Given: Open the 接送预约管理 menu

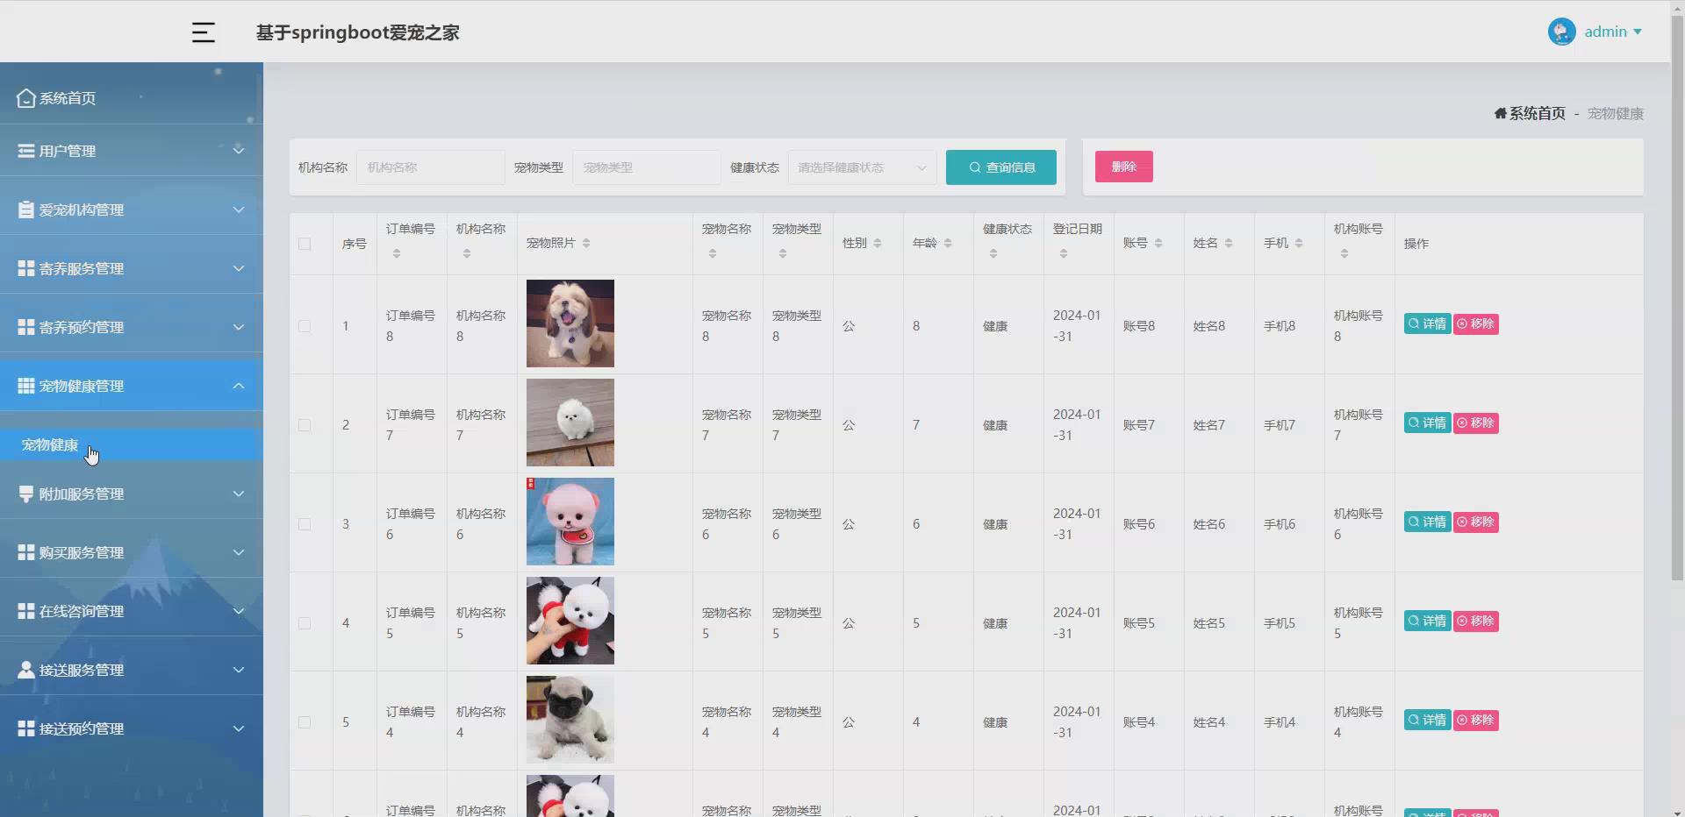Looking at the screenshot, I should [132, 728].
